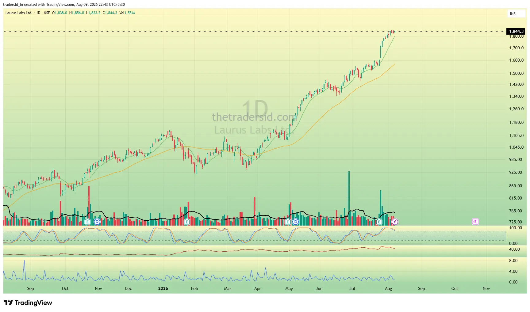The width and height of the screenshot is (530, 312).
Task: Click the close value C1,844.3
Action: click(110, 13)
